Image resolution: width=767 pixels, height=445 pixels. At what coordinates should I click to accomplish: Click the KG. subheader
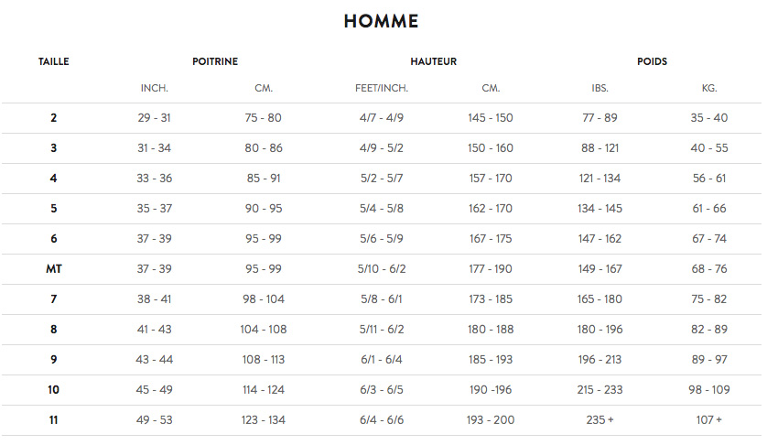[709, 89]
